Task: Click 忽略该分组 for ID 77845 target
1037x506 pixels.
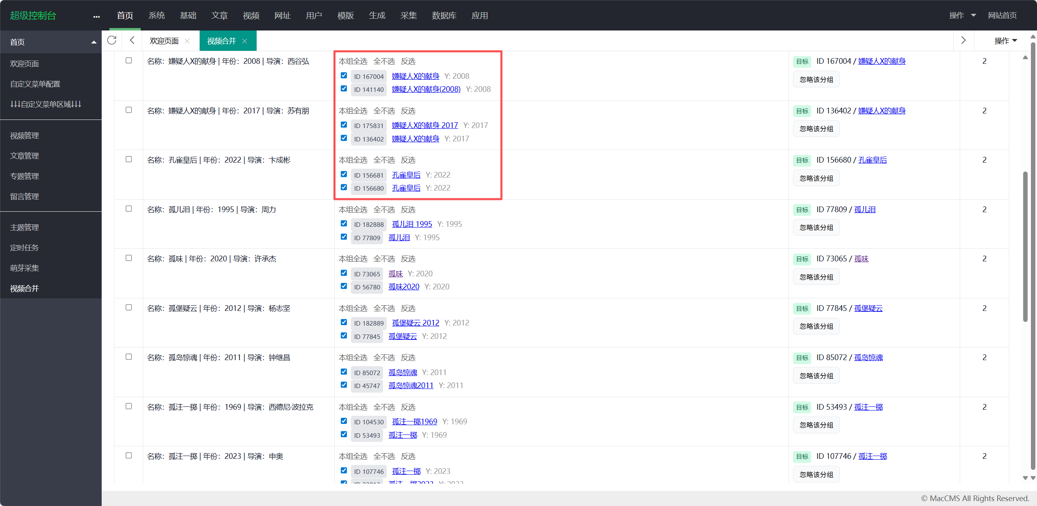Action: (816, 326)
